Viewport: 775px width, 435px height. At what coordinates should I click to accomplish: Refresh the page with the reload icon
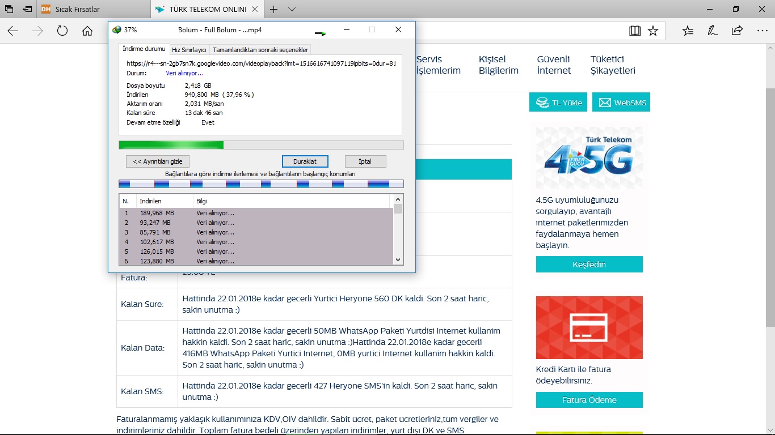(x=62, y=31)
